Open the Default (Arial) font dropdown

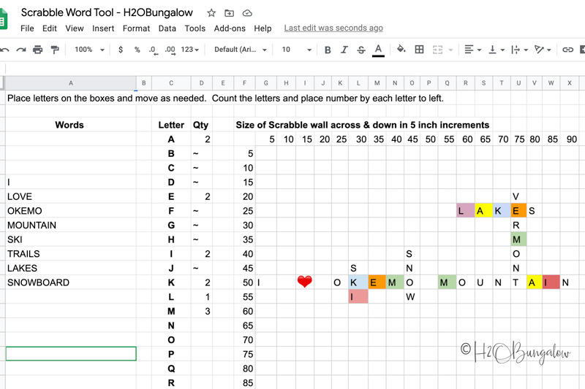pos(241,50)
